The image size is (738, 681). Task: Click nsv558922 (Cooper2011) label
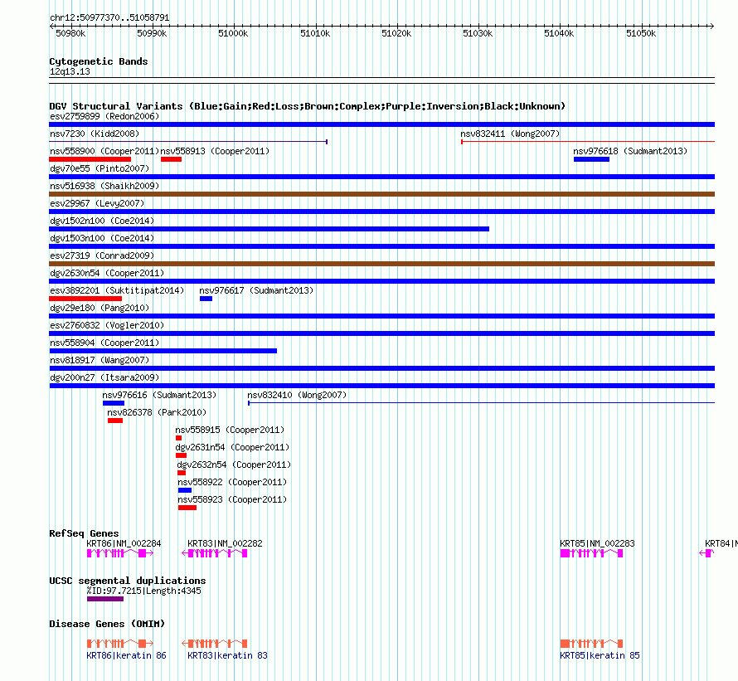point(232,482)
